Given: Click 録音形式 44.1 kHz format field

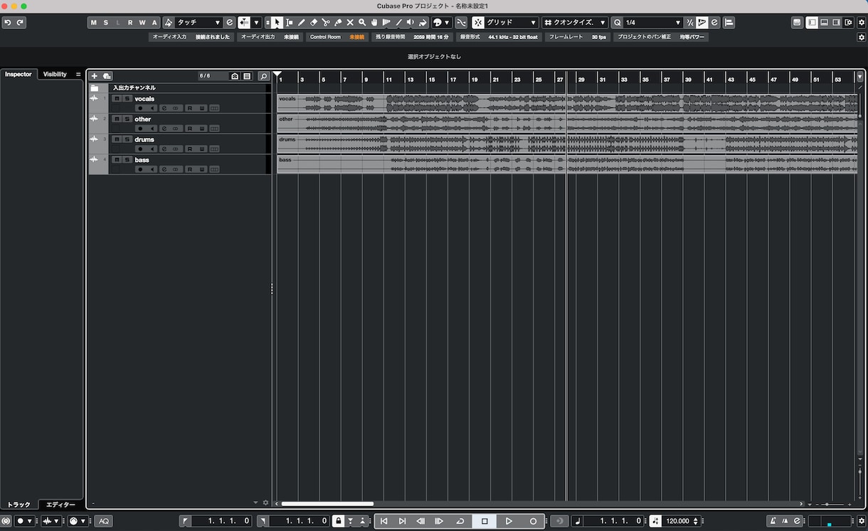Looking at the screenshot, I should (499, 37).
